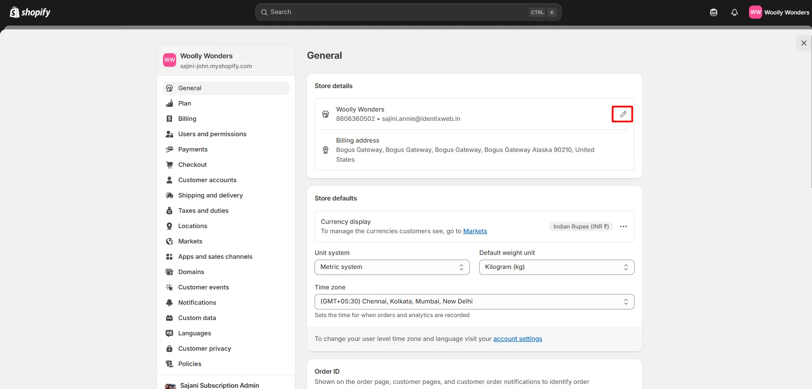The image size is (812, 389).
Task: Open the notifications bell in top bar
Action: pyautogui.click(x=734, y=12)
